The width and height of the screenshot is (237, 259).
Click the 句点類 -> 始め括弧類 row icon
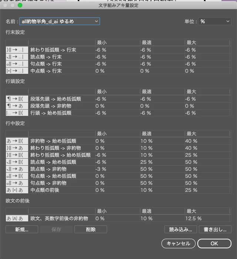[17, 176]
